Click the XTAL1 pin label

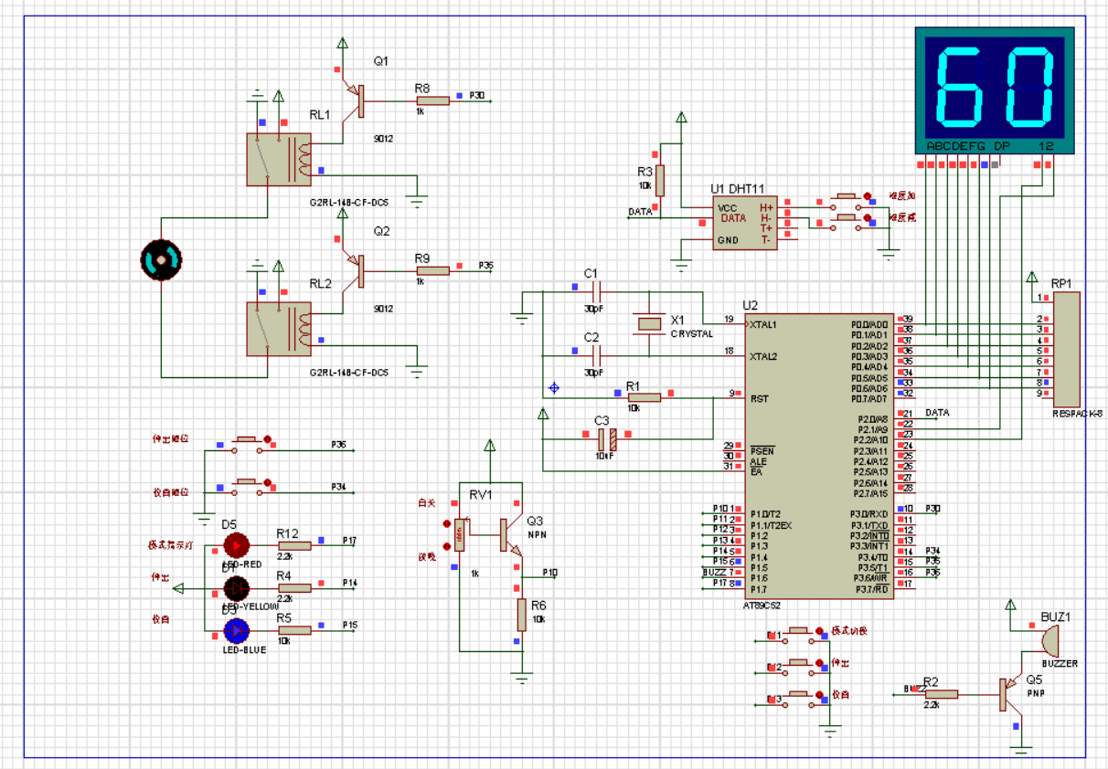[763, 324]
